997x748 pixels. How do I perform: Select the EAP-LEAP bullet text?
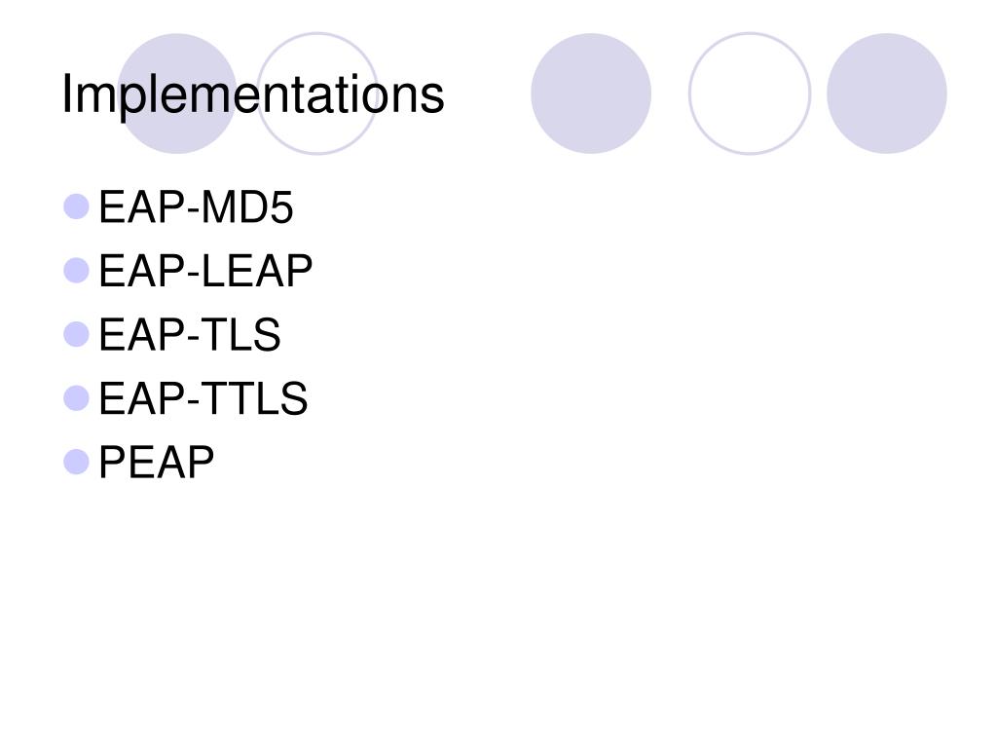pyautogui.click(x=205, y=271)
